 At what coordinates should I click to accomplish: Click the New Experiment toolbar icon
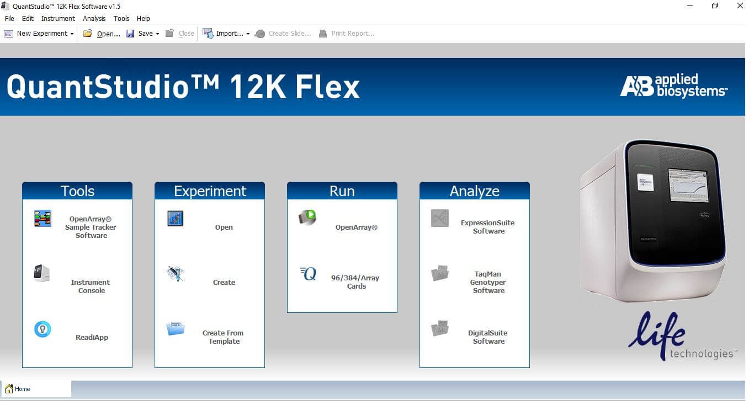point(8,34)
